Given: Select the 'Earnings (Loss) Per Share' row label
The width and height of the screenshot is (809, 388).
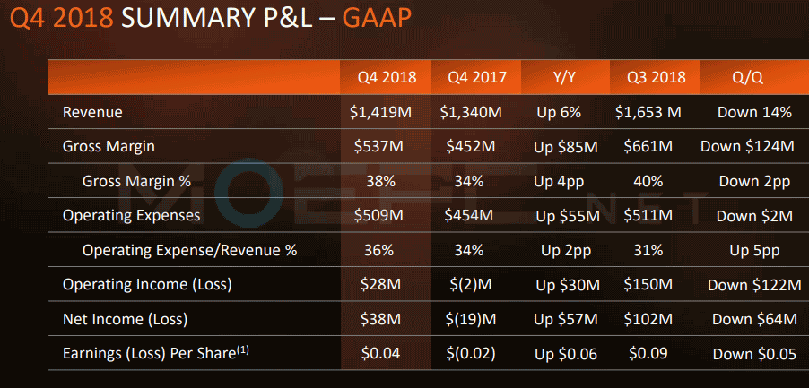Looking at the screenshot, I should [156, 353].
